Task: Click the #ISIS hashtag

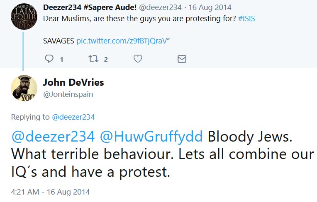Action: coord(246,18)
